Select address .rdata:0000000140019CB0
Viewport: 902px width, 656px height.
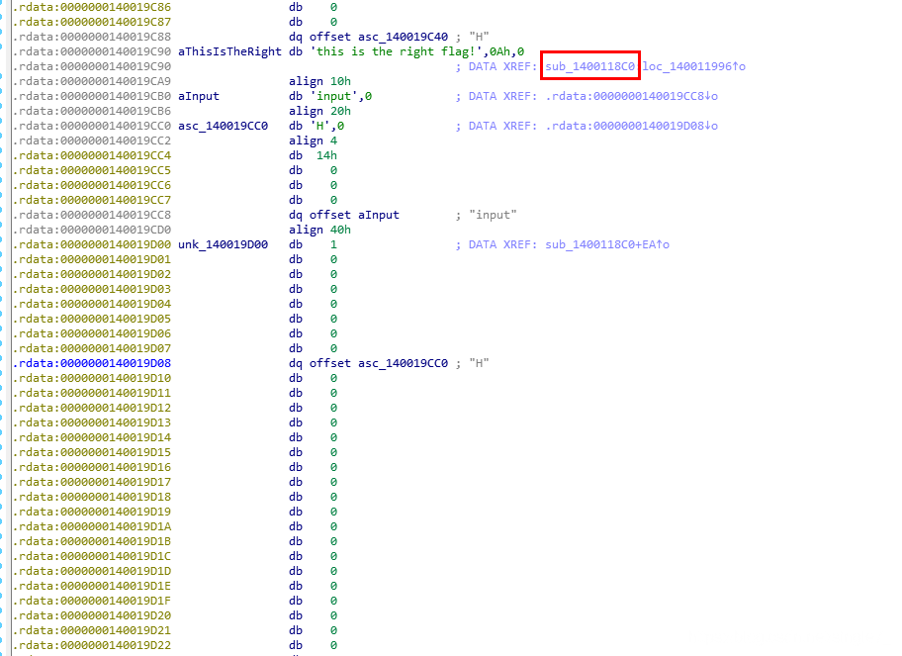click(x=92, y=96)
